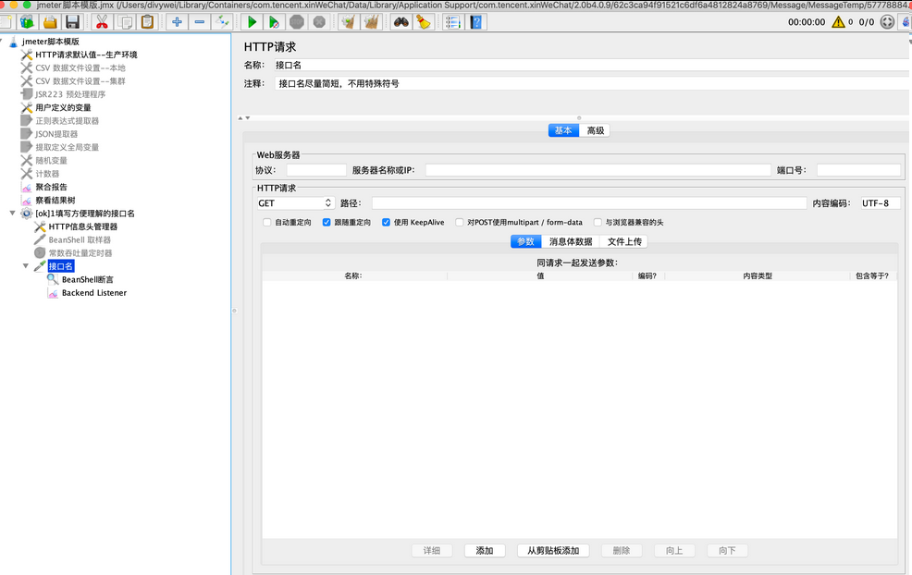The height and width of the screenshot is (575, 912).
Task: Click the Open file folder icon
Action: click(x=50, y=22)
